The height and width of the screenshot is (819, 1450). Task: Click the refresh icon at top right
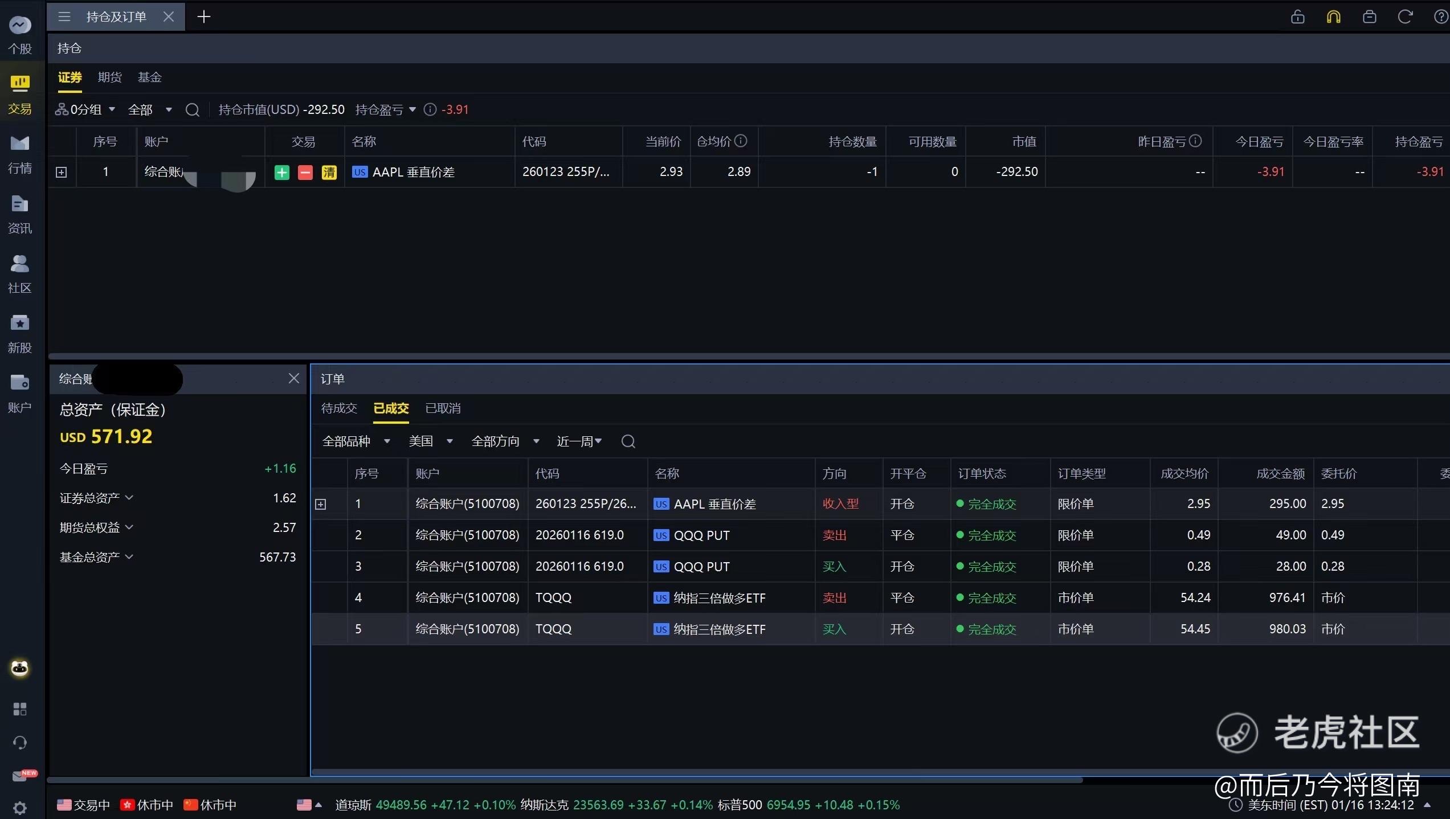point(1405,17)
